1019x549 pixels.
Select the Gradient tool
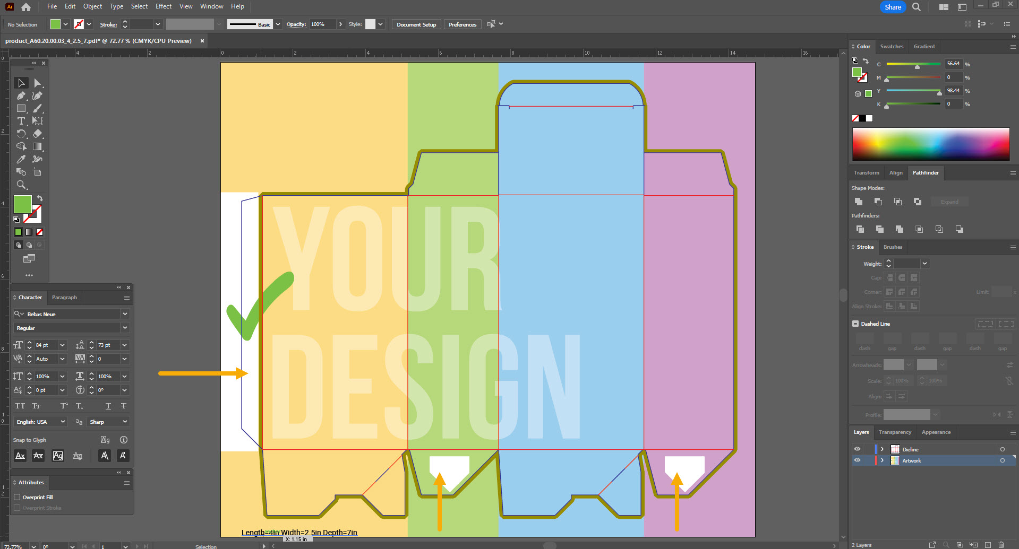[x=37, y=146]
